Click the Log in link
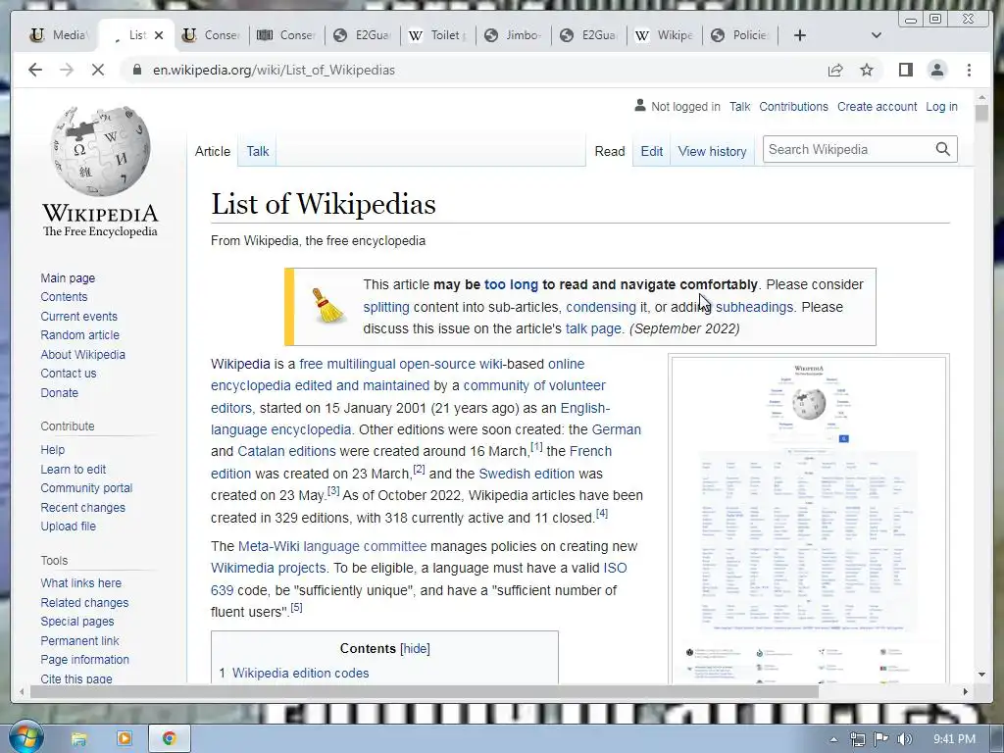This screenshot has width=1004, height=753. tap(942, 106)
